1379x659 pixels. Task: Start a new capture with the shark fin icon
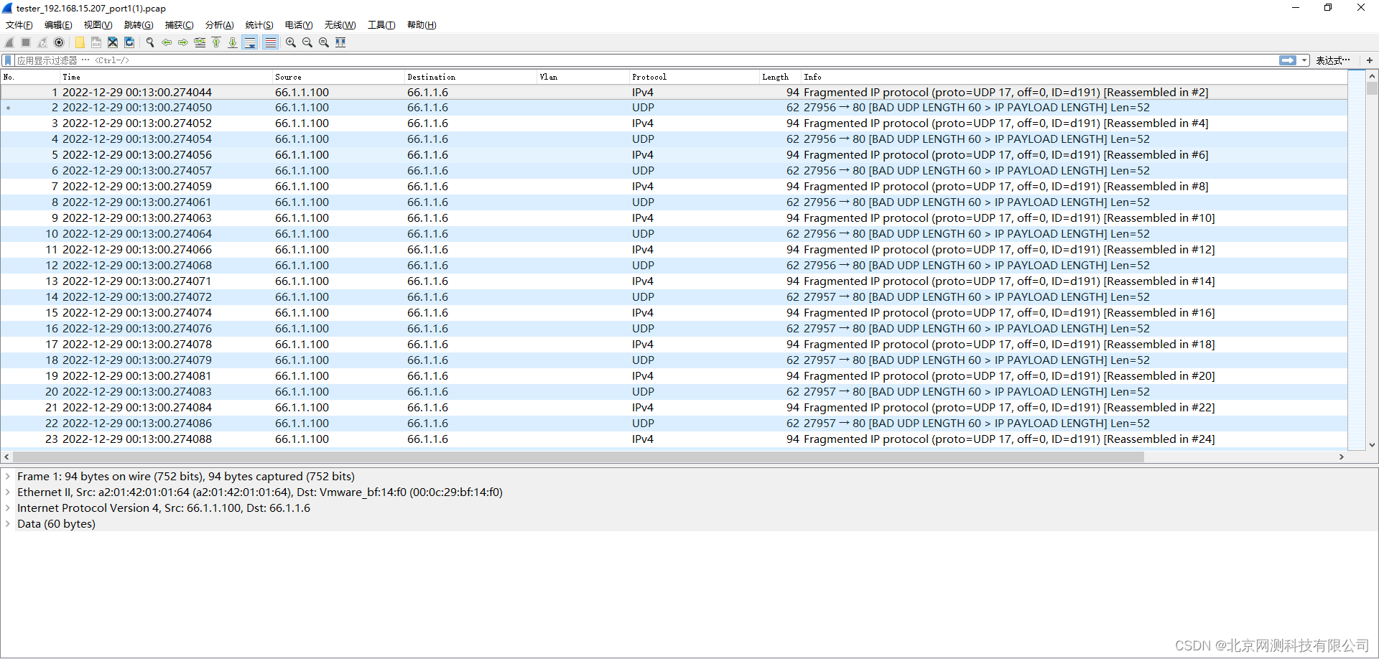pos(9,42)
